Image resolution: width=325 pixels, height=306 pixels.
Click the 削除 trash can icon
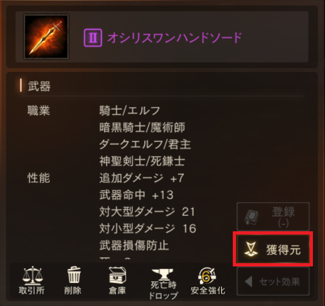click(74, 275)
